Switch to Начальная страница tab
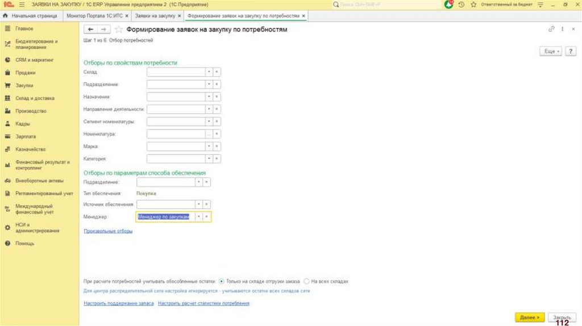The height and width of the screenshot is (326, 582). point(30,16)
